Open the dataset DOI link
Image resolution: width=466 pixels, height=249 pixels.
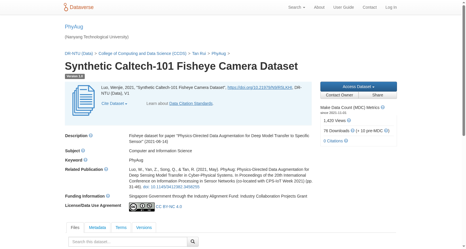click(260, 87)
